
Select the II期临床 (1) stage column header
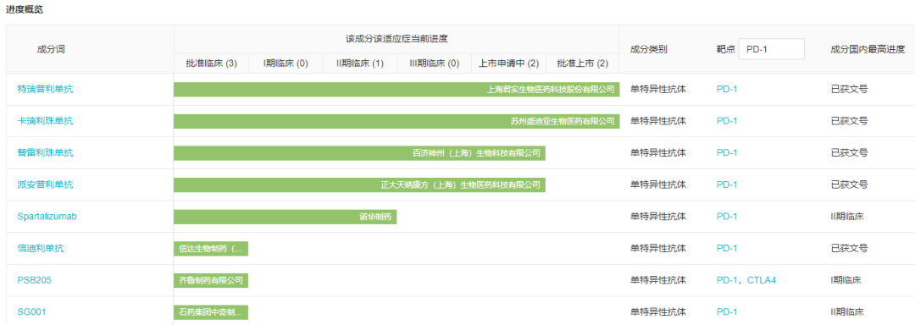click(359, 63)
